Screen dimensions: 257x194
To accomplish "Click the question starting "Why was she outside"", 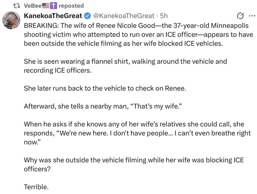I will (134, 164).
